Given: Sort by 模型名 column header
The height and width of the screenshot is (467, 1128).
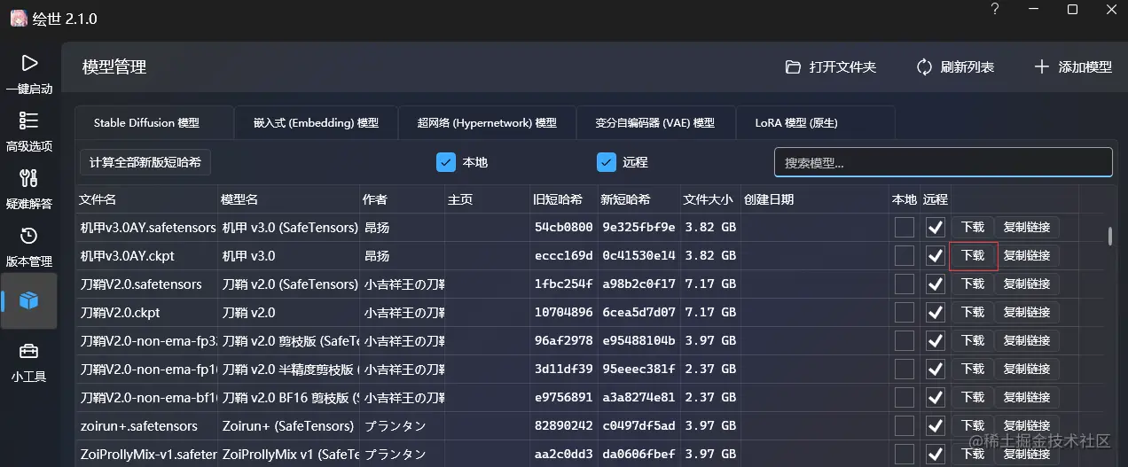Looking at the screenshot, I should click(x=289, y=199).
